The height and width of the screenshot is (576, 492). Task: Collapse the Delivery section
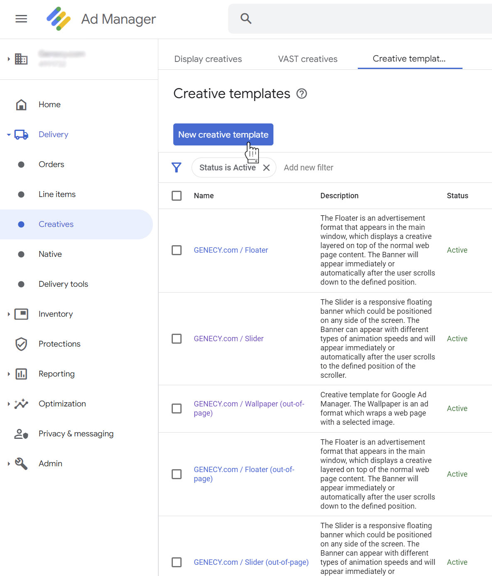pyautogui.click(x=7, y=134)
